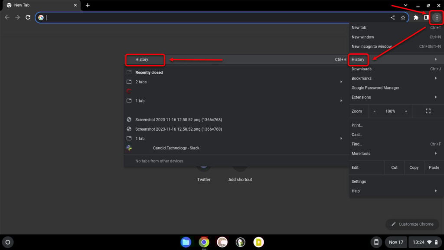Click the Slack icon in history list
The height and width of the screenshot is (250, 444).
click(129, 148)
